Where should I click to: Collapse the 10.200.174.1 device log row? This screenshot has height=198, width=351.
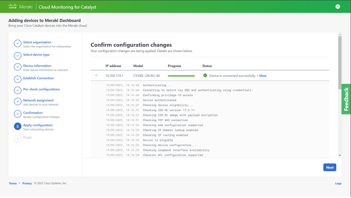coord(96,76)
